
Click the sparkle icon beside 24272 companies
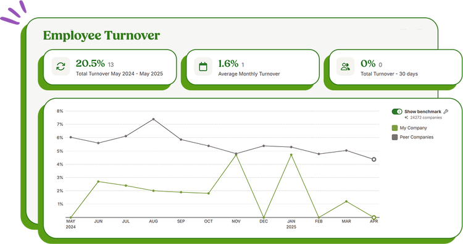[406, 117]
